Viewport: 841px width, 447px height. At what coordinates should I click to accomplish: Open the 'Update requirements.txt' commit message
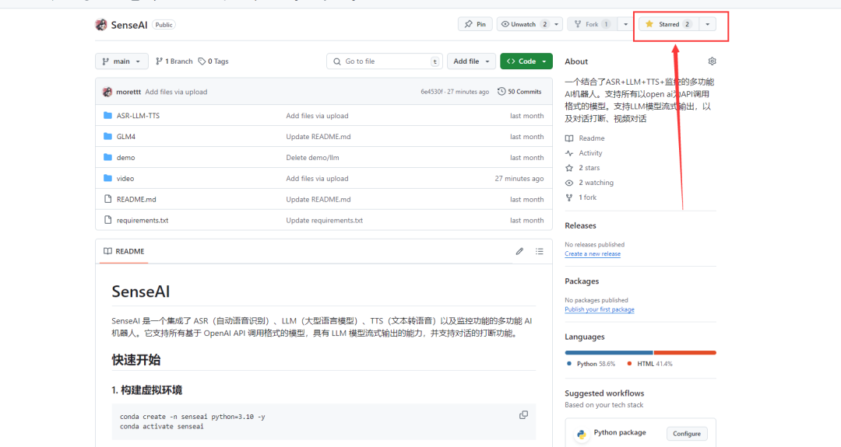(324, 220)
